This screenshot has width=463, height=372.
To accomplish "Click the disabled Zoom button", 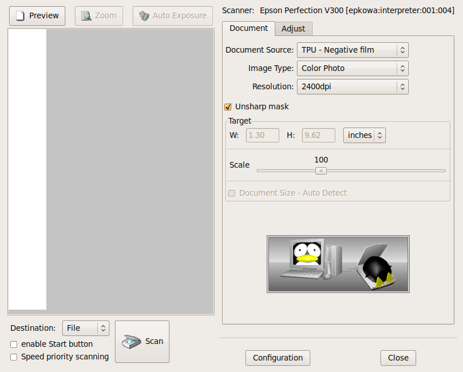I will click(98, 16).
